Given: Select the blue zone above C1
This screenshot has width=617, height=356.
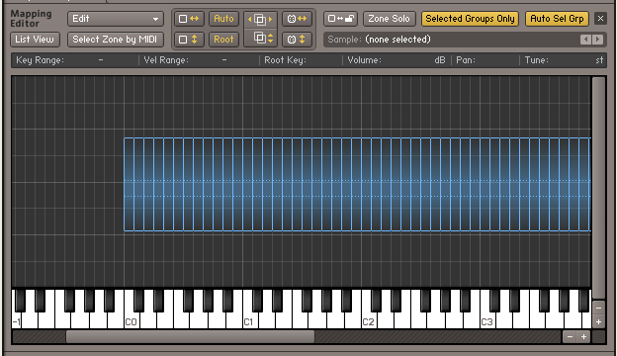Looking at the screenshot, I should 247,184.
